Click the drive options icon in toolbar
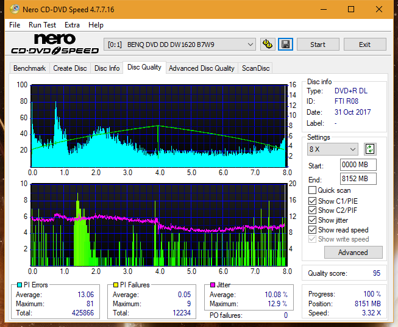Image resolution: width=398 pixels, height=327 pixels. [x=268, y=45]
